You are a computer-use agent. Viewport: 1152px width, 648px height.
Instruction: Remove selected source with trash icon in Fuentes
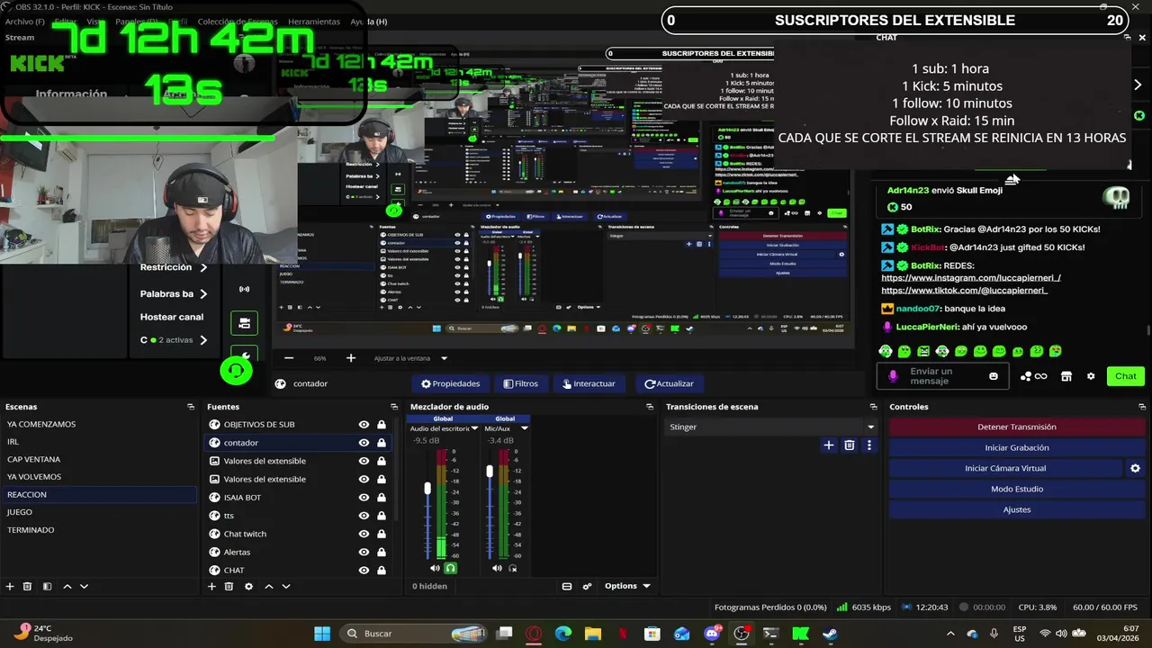[x=229, y=586]
